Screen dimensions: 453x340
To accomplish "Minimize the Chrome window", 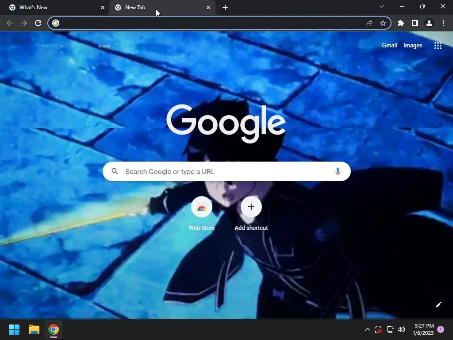I will [x=402, y=6].
